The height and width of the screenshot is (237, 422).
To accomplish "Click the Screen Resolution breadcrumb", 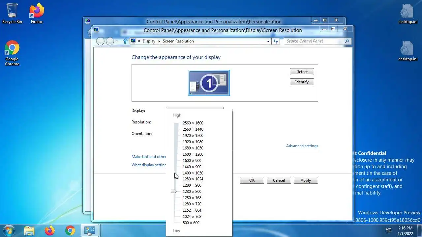I will [178, 41].
